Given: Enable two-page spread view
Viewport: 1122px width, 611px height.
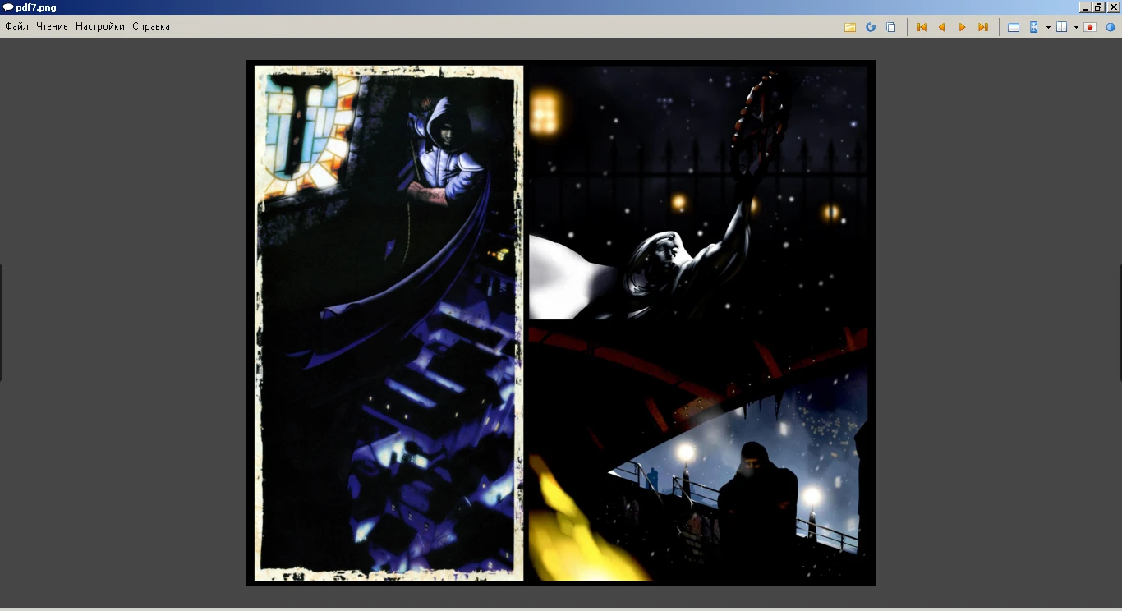Looking at the screenshot, I should pyautogui.click(x=1062, y=26).
